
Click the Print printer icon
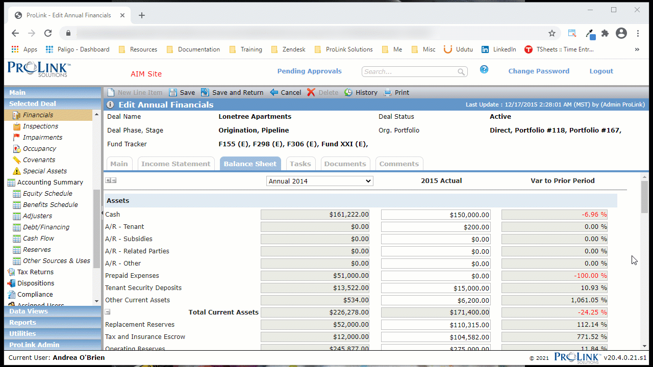[x=388, y=92]
